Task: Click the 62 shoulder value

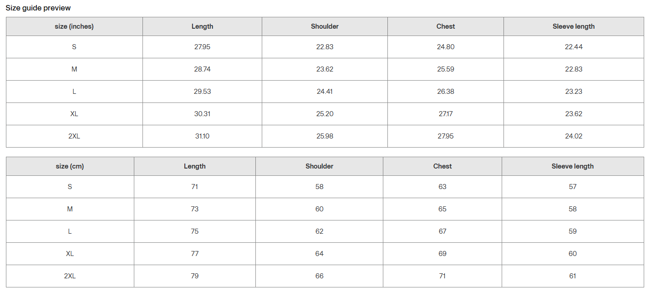Action: tap(319, 231)
